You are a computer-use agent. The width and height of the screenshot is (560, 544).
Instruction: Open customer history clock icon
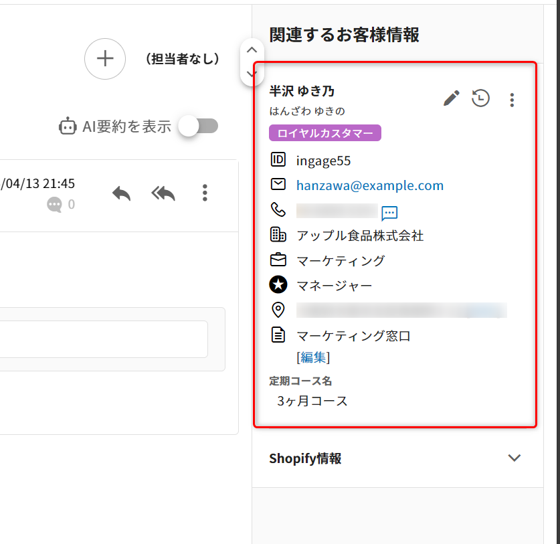(480, 98)
